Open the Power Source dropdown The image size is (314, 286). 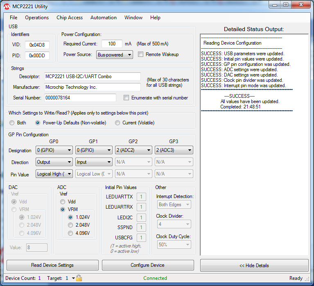pyautogui.click(x=114, y=55)
